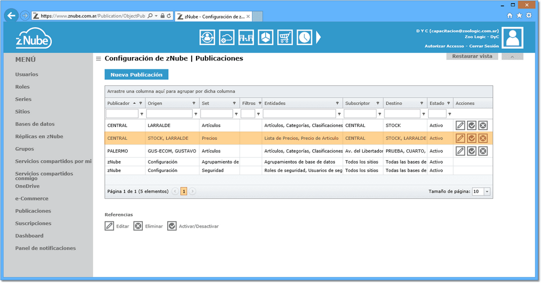This screenshot has height=283, width=541.
Task: Select 'Roles de seguridad' entities cell
Action: click(x=303, y=170)
